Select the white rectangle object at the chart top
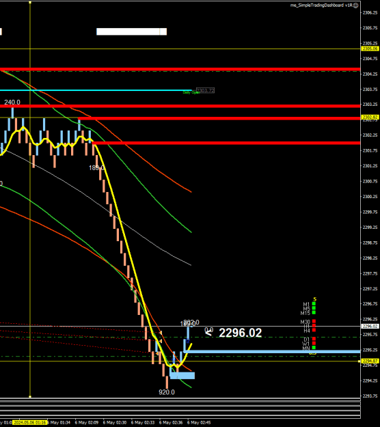The image size is (380, 427). click(x=132, y=31)
